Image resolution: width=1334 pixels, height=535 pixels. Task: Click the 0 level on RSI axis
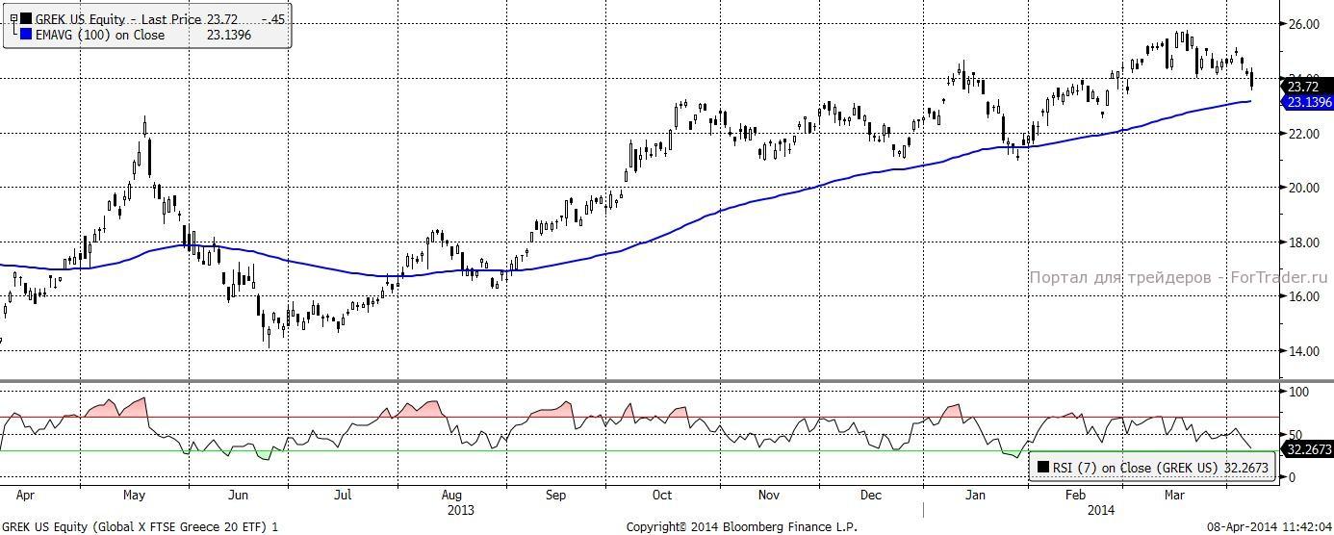click(1291, 477)
